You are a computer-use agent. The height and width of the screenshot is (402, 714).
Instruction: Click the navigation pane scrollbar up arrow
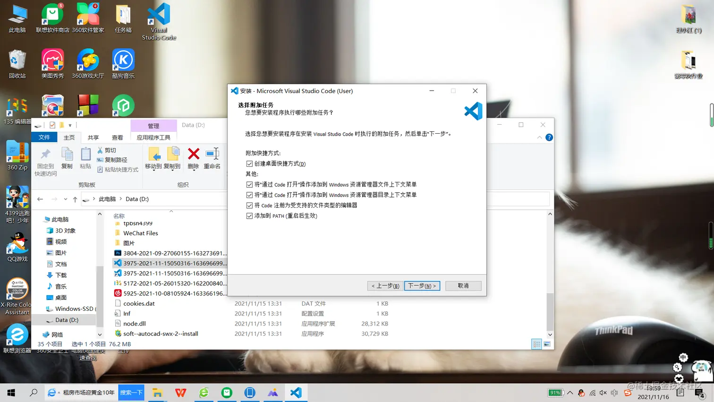coord(100,214)
